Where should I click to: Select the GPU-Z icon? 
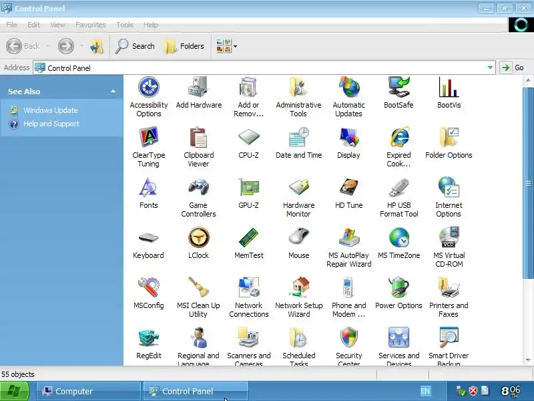(248, 187)
